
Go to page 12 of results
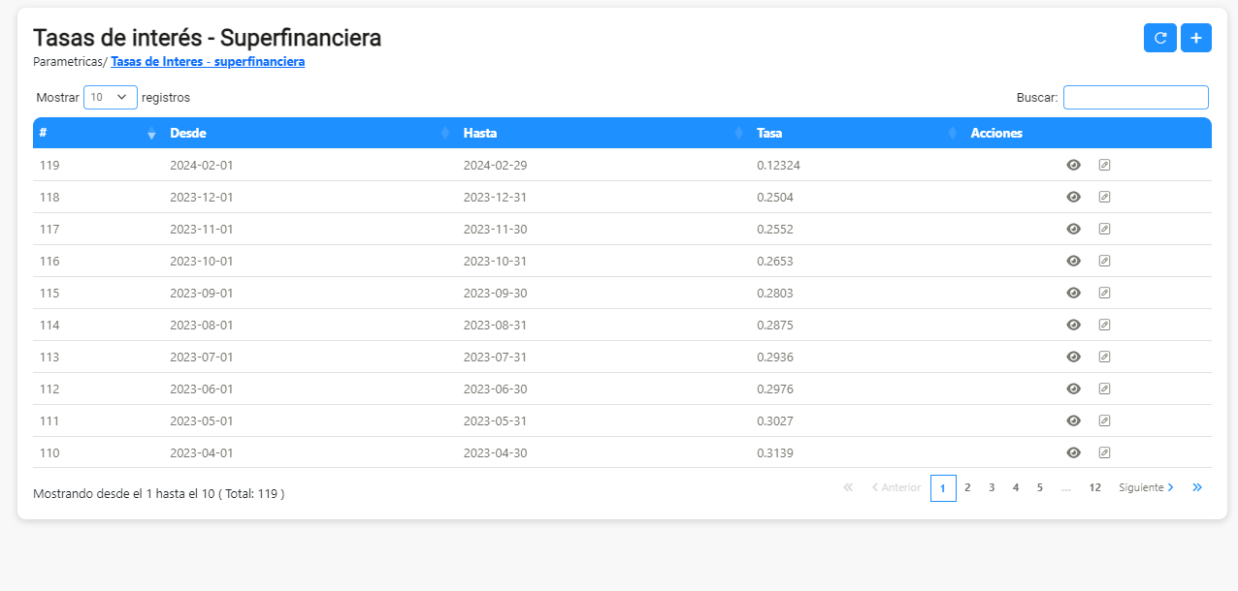point(1094,488)
